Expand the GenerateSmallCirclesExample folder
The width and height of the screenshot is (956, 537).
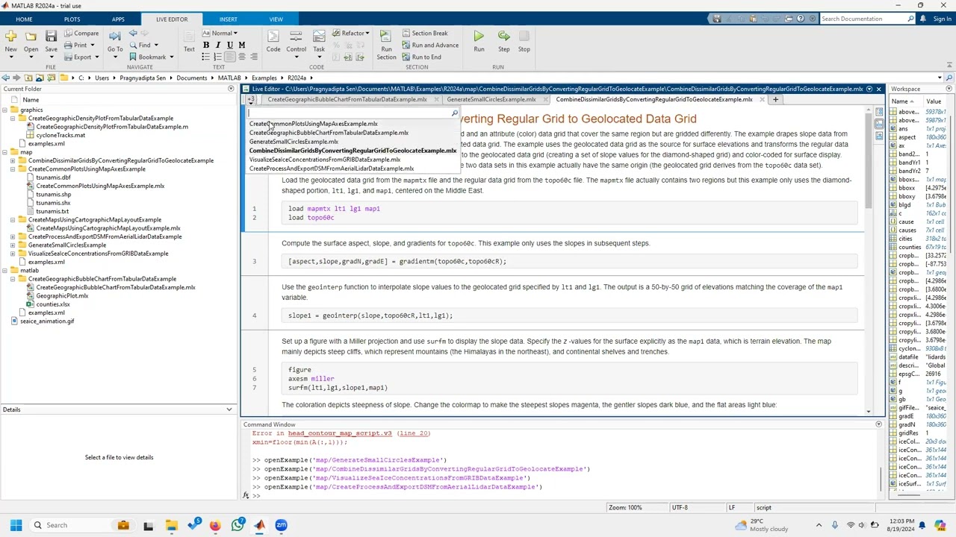pyautogui.click(x=13, y=245)
